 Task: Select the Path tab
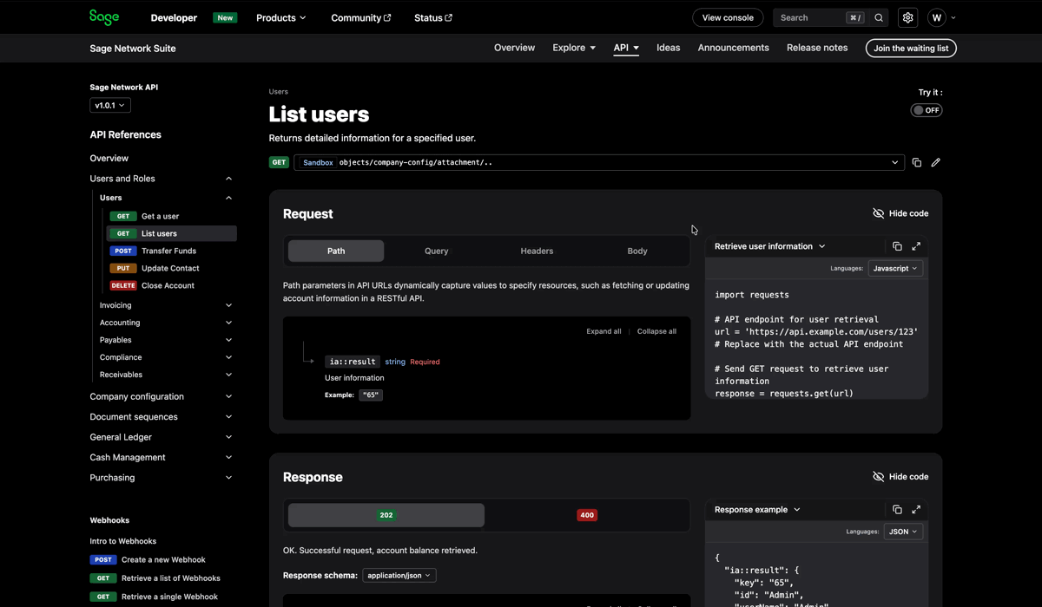tap(336, 251)
